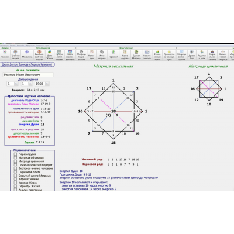234x234 pixels.
Task: Open the Графики toolbar icon
Action: click(x=5, y=55)
